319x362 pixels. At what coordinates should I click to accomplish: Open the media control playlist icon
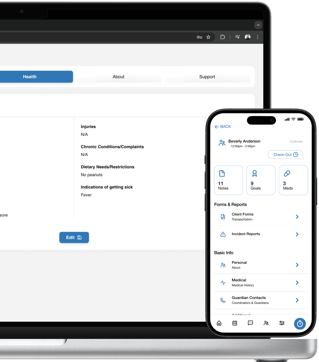click(238, 37)
